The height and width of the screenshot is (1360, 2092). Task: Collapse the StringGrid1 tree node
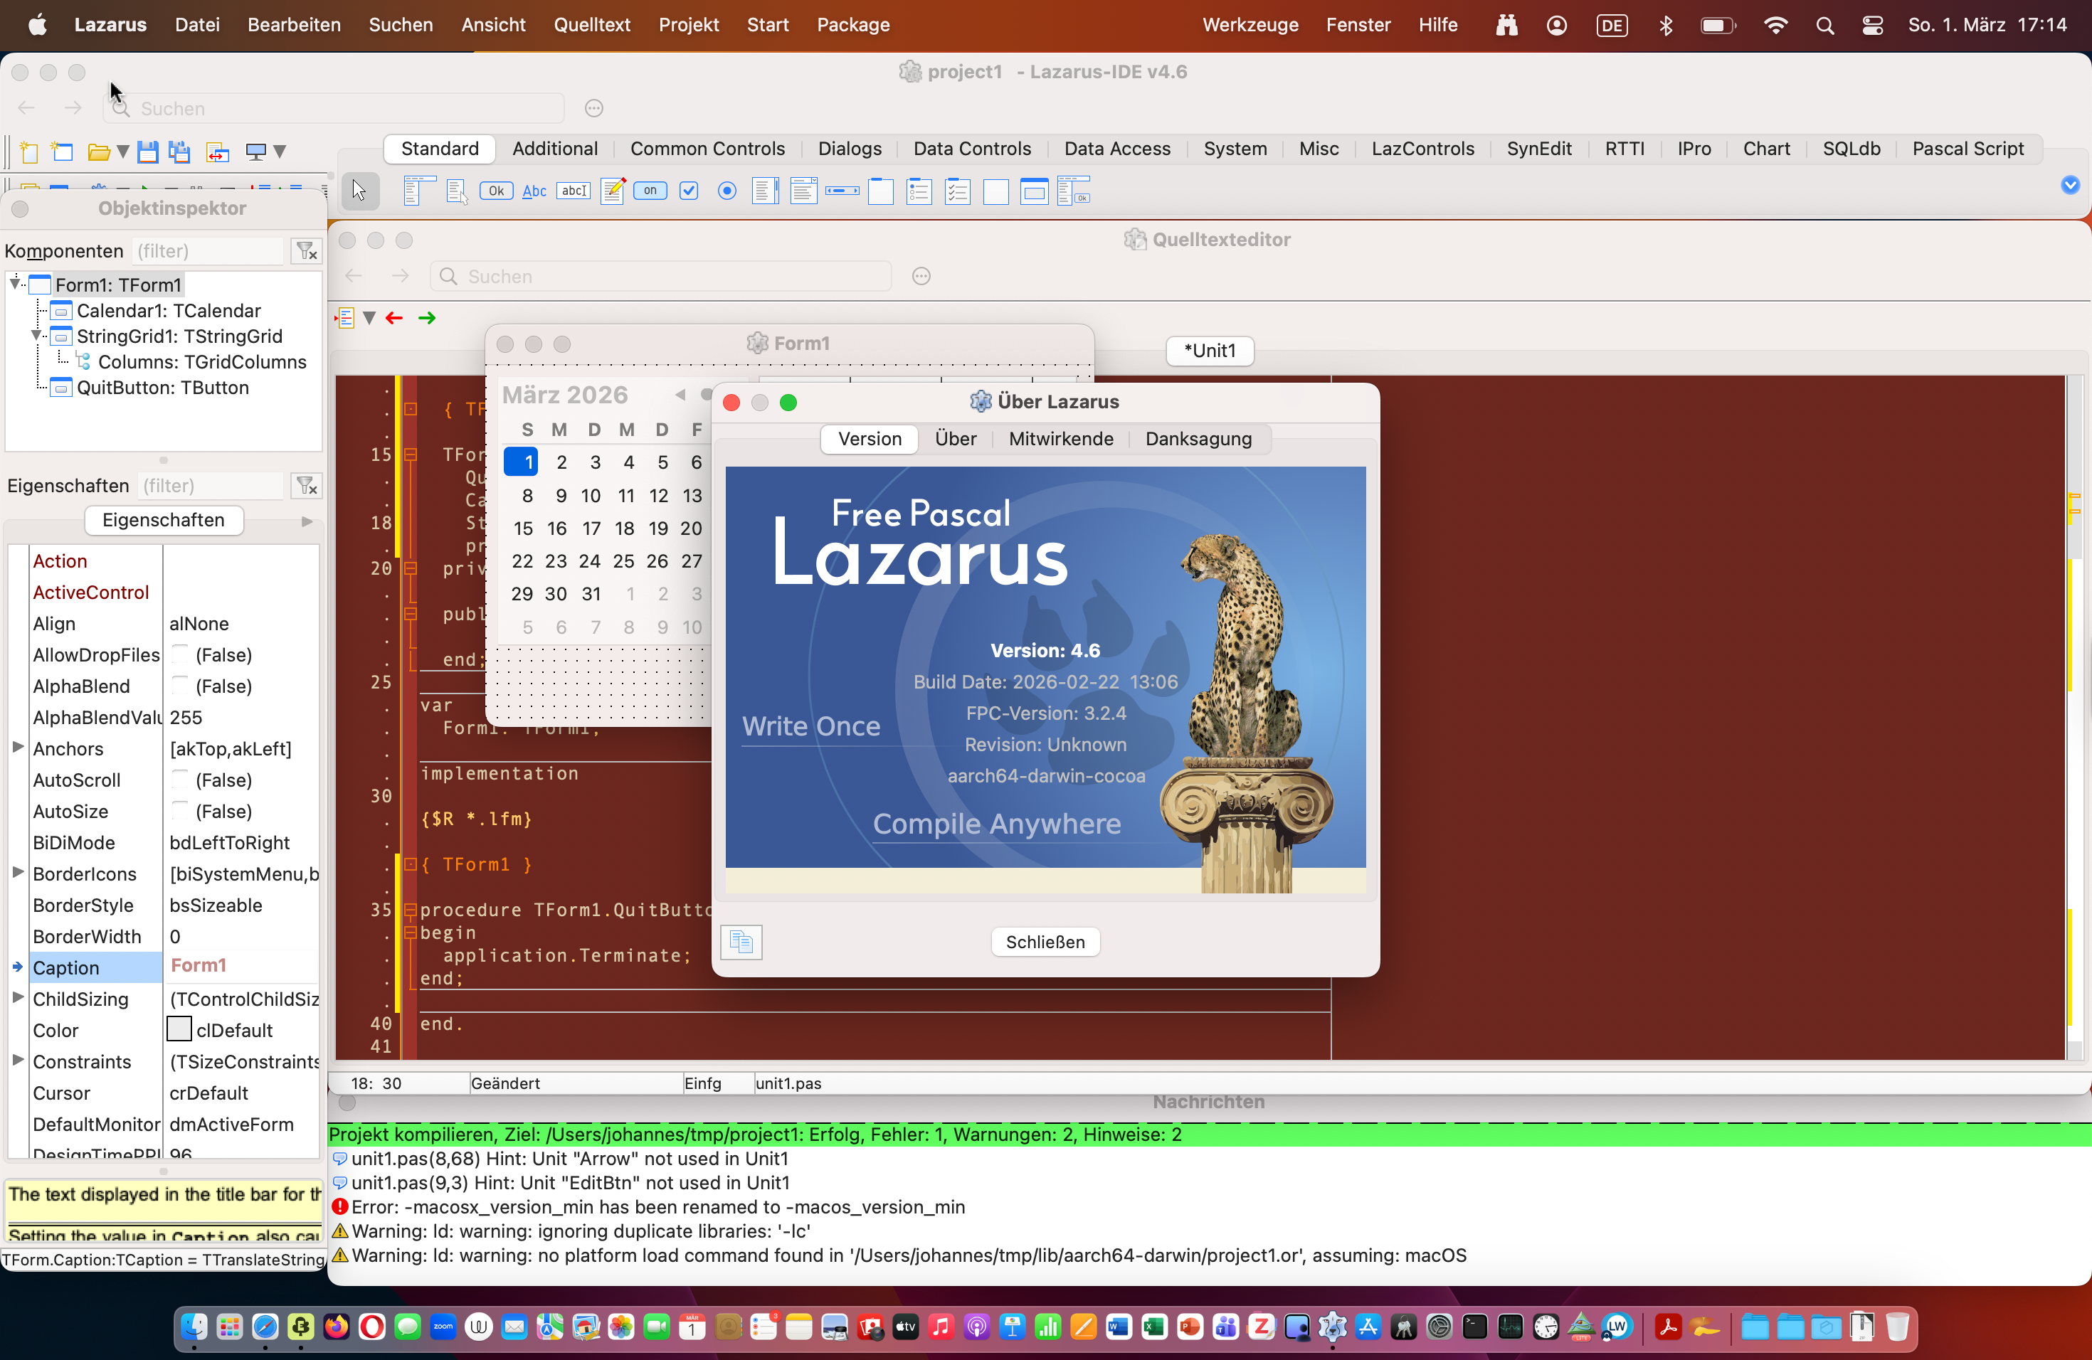tap(36, 336)
